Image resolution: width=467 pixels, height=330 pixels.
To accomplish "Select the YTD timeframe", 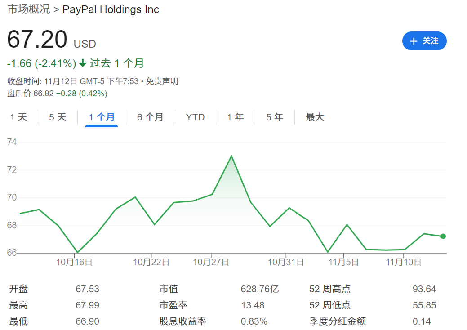I will click(195, 117).
